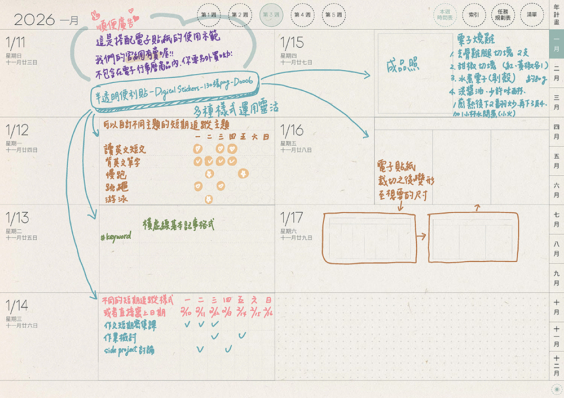This screenshot has width=564, height=398.
Task: Select the 第1週 week icon
Action: [209, 14]
